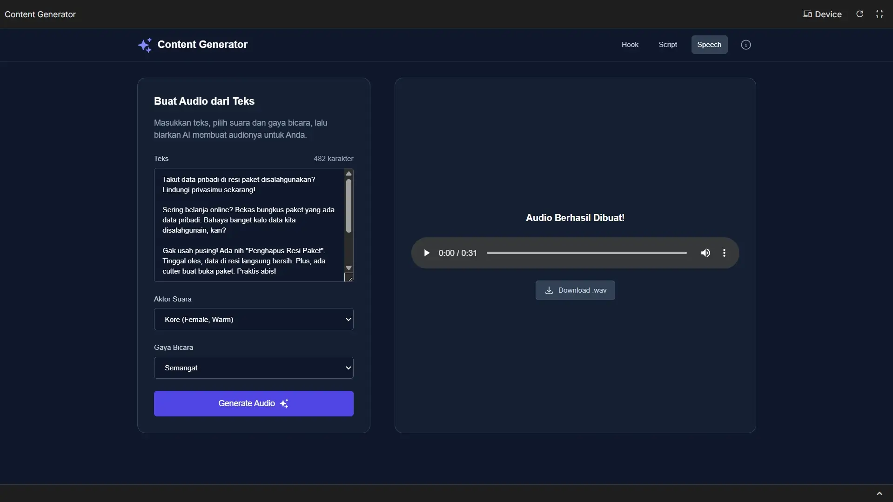This screenshot has height=502, width=893.
Task: Switch to the Hook tab
Action: click(x=630, y=45)
